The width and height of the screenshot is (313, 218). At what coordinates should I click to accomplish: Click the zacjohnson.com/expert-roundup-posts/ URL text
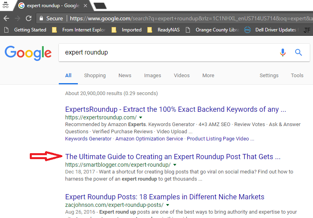[x=114, y=205]
